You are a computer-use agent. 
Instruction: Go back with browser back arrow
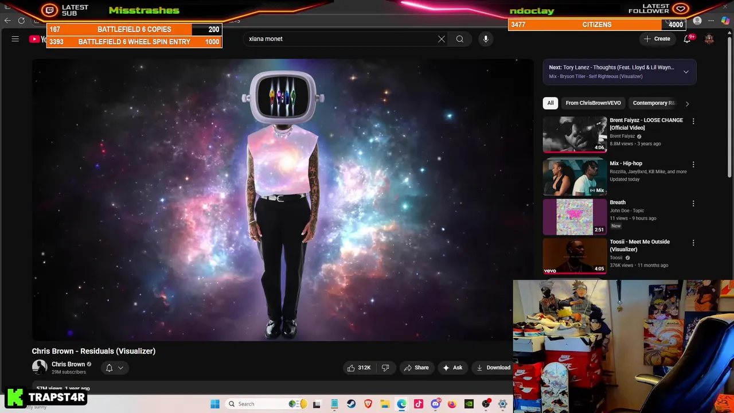7,21
